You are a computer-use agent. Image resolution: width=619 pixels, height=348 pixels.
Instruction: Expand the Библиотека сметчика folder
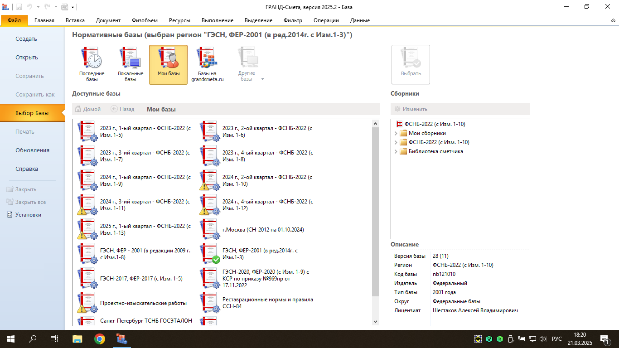pos(396,151)
